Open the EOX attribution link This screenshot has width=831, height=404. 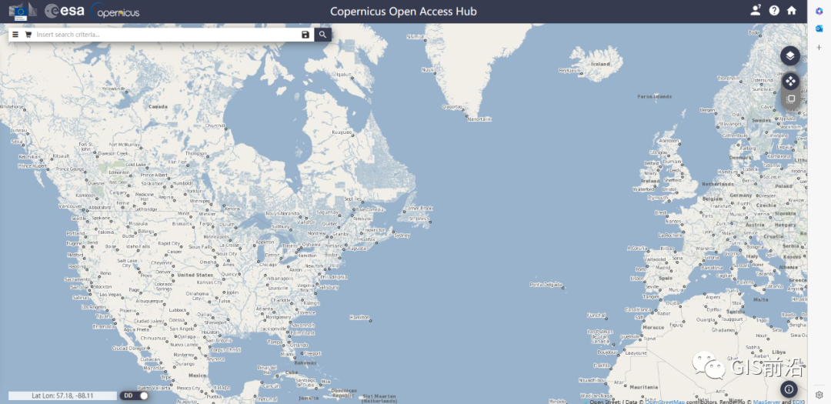(x=799, y=402)
